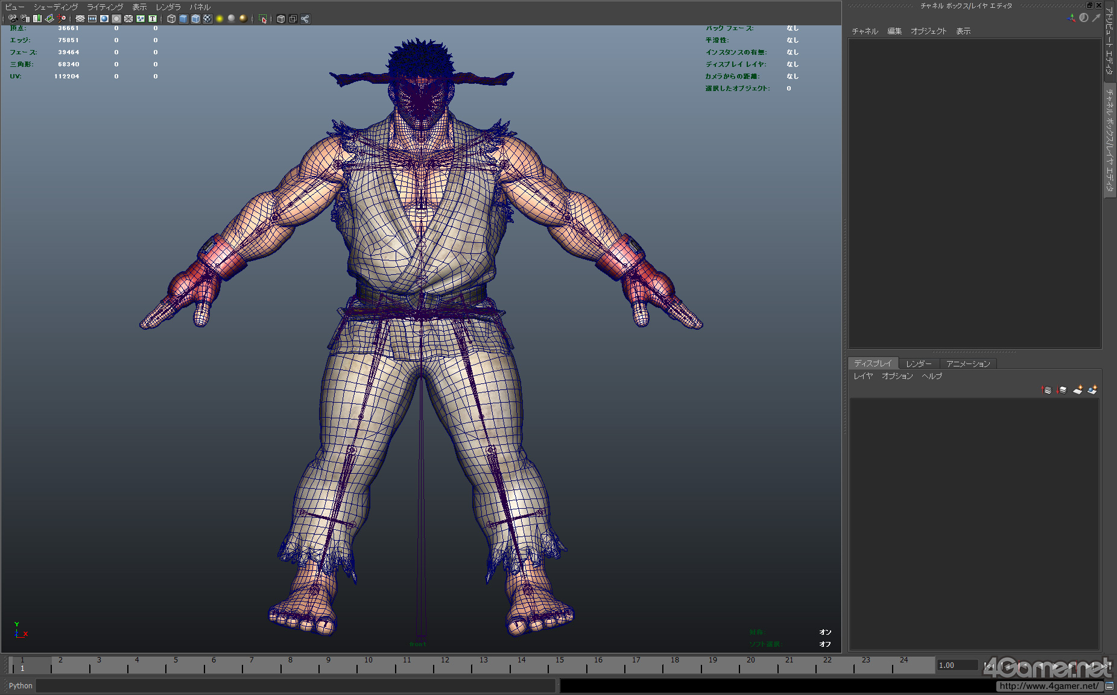Open the ライティング (Lighting) menu

tap(105, 7)
